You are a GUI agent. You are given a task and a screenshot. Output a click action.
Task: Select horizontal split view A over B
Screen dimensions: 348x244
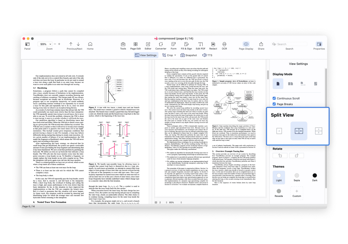click(319, 131)
